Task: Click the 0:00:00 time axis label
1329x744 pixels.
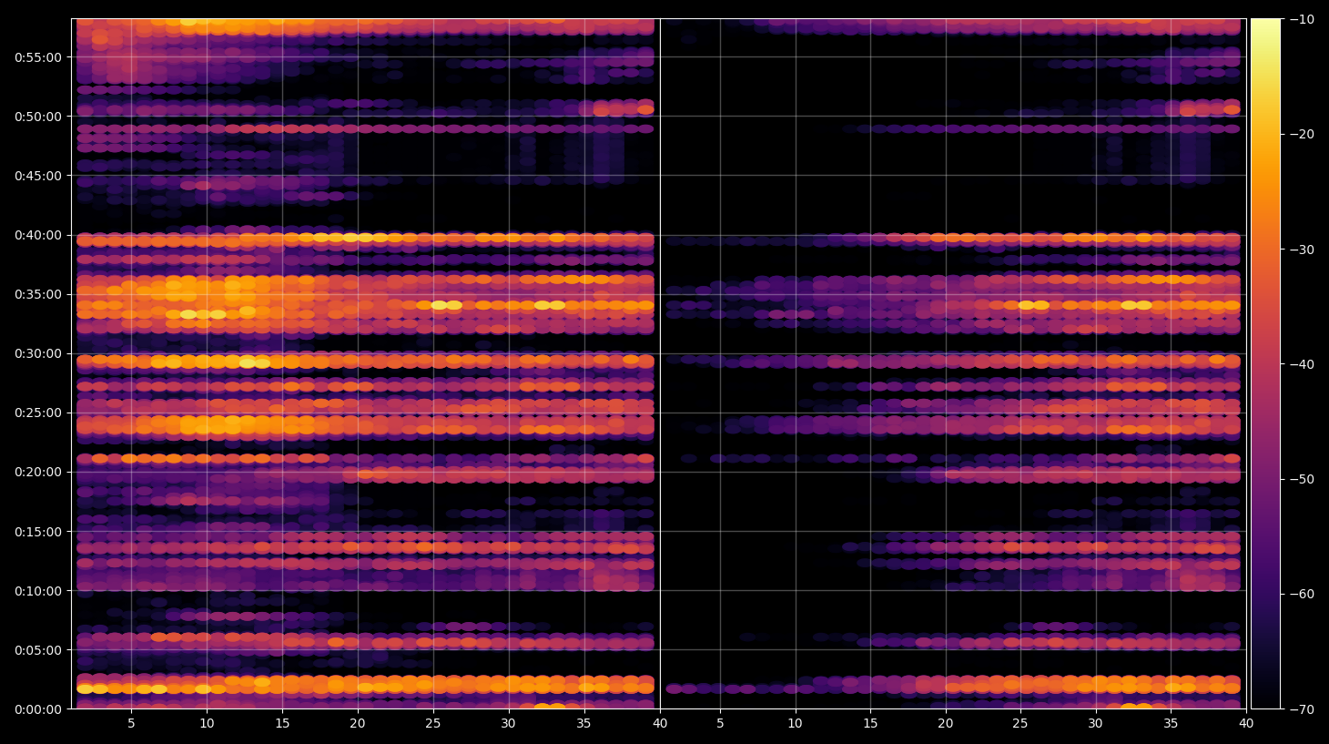Action: 38,709
